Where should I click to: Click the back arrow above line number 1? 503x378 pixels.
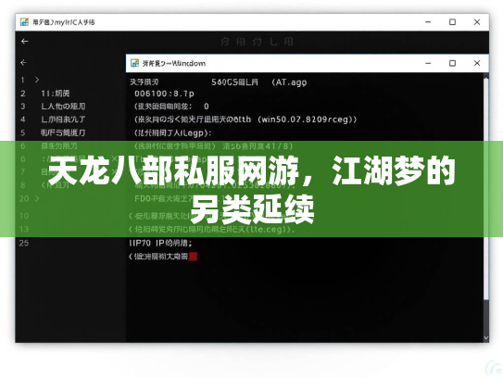tap(23, 63)
